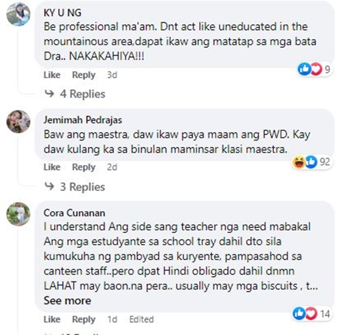Image resolution: width=358 pixels, height=335 pixels.
Task: Like Jemimah Pedrajas's comment
Action: click(x=52, y=167)
